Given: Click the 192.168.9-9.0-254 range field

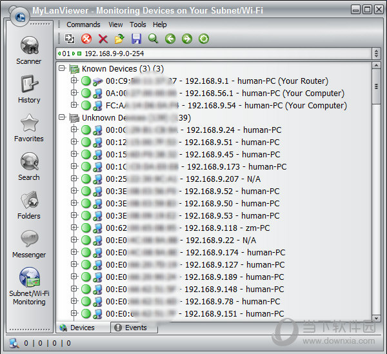Looking at the screenshot, I should [x=213, y=54].
